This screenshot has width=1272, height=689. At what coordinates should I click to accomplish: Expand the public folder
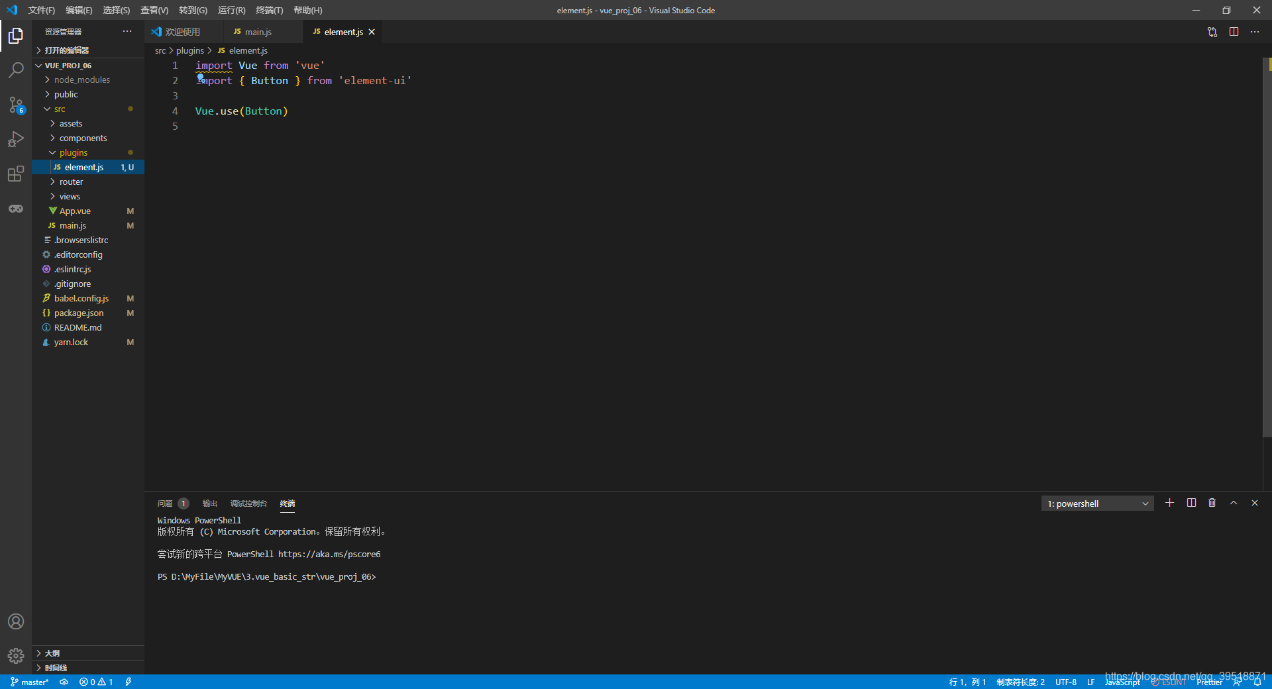coord(88,94)
